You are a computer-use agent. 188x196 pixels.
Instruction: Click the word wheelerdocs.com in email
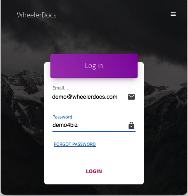[x=95, y=97]
